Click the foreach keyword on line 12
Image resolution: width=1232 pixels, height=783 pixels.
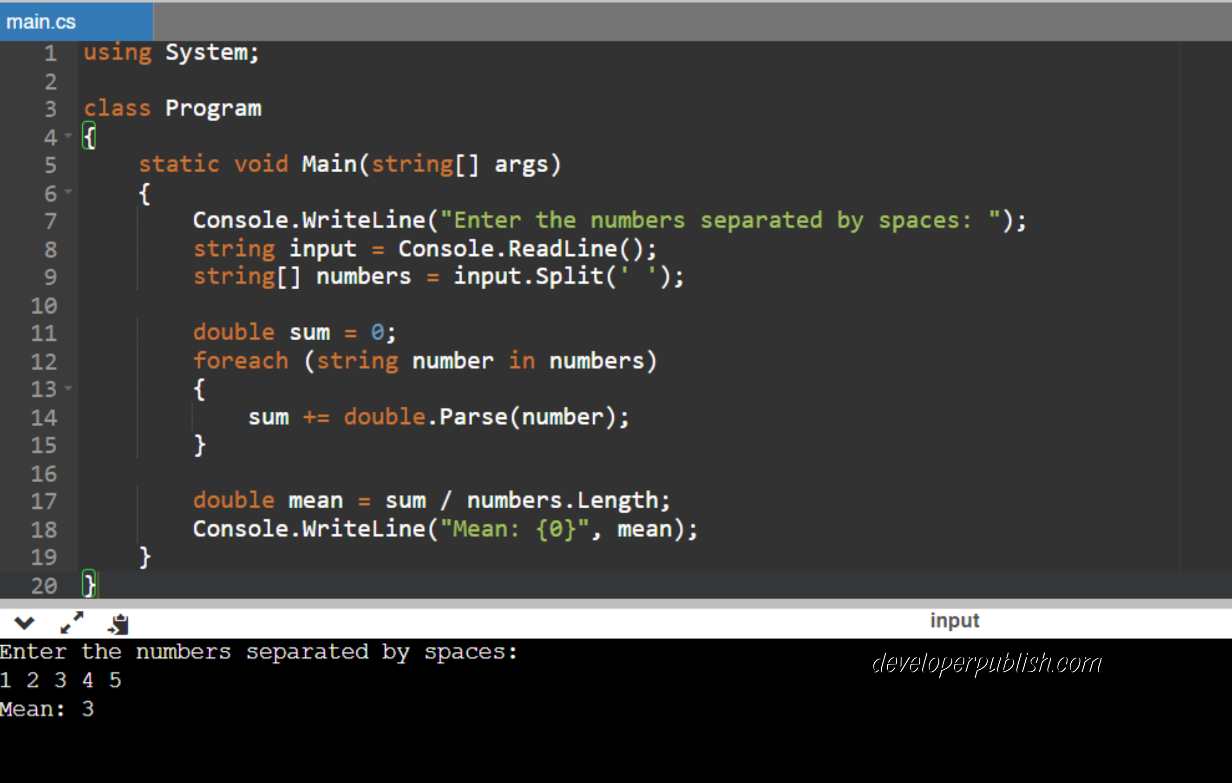point(241,360)
